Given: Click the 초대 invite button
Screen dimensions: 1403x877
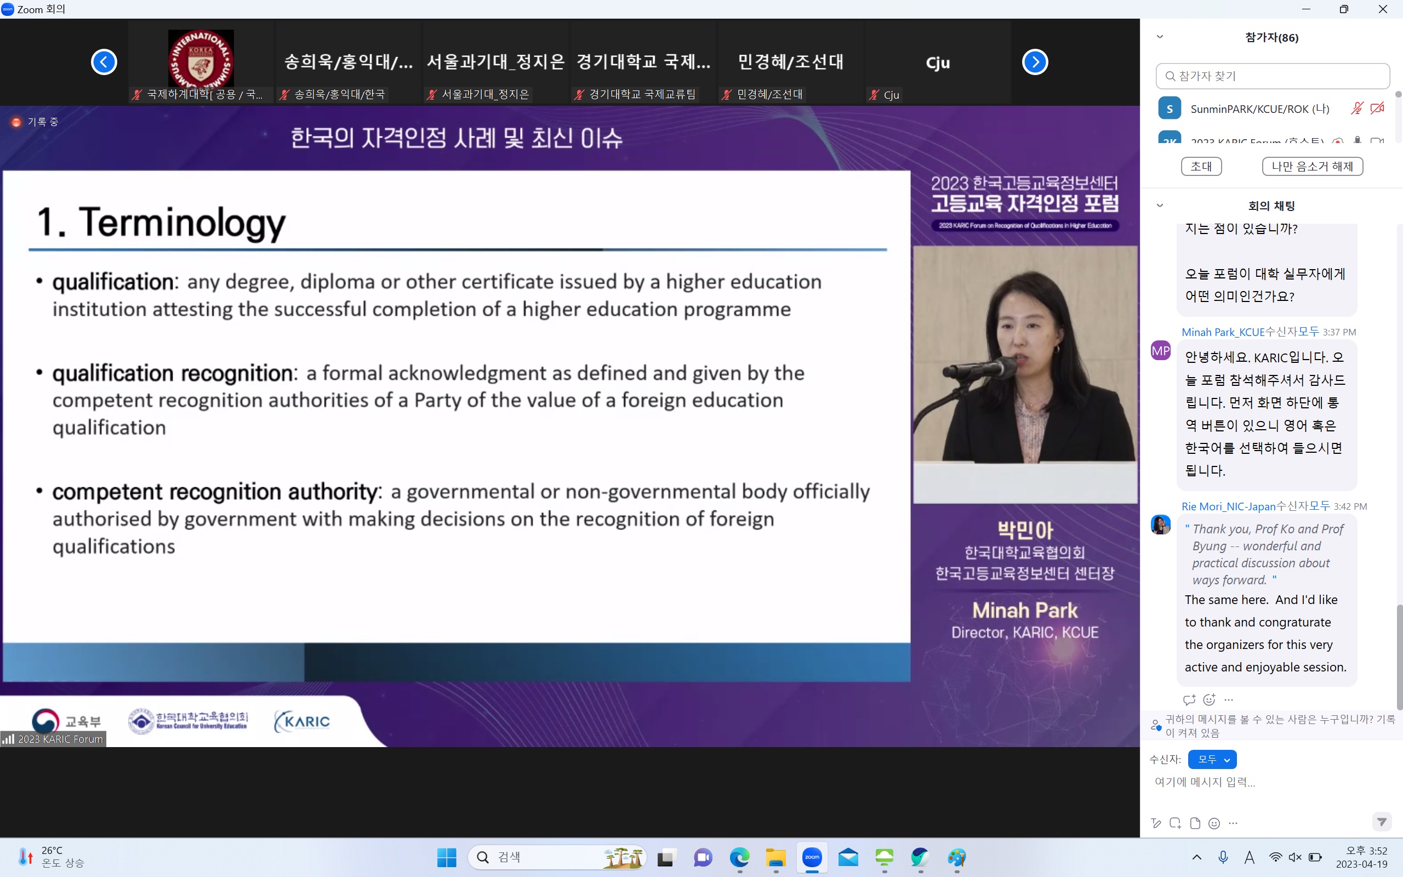Looking at the screenshot, I should [1201, 167].
